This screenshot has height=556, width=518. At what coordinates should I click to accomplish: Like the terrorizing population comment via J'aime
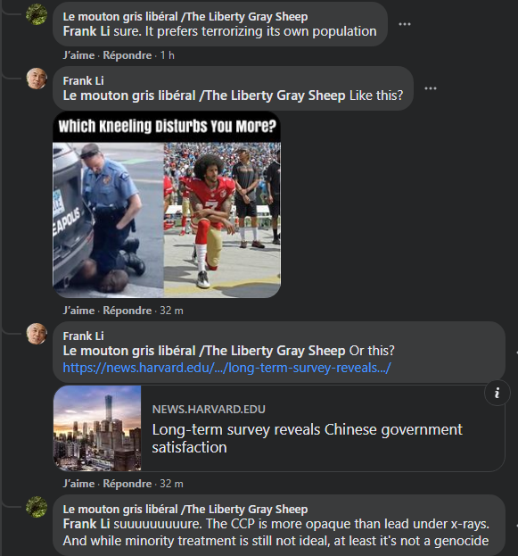click(x=78, y=55)
